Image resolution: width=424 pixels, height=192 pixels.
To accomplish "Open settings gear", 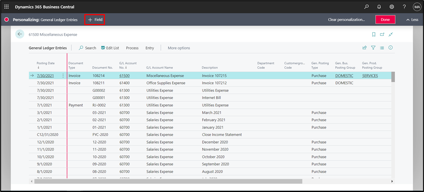I will tap(392, 7).
